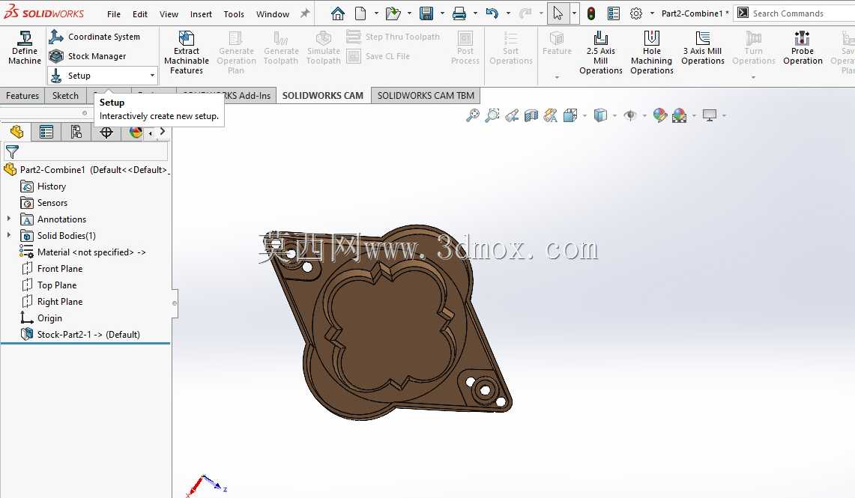Click 2.5 Axis Mill Operations
Image resolution: width=855 pixels, height=498 pixels.
pyautogui.click(x=600, y=52)
